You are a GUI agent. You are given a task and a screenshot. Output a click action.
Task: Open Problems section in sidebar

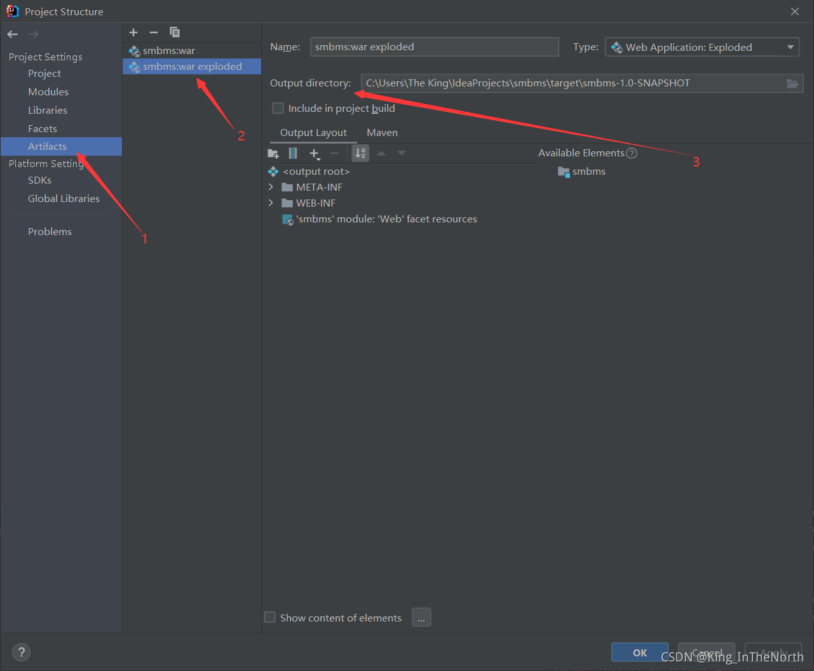pyautogui.click(x=50, y=232)
